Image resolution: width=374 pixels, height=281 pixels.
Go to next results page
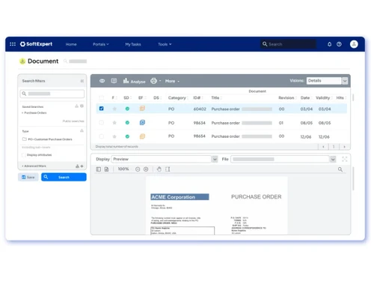point(344,147)
